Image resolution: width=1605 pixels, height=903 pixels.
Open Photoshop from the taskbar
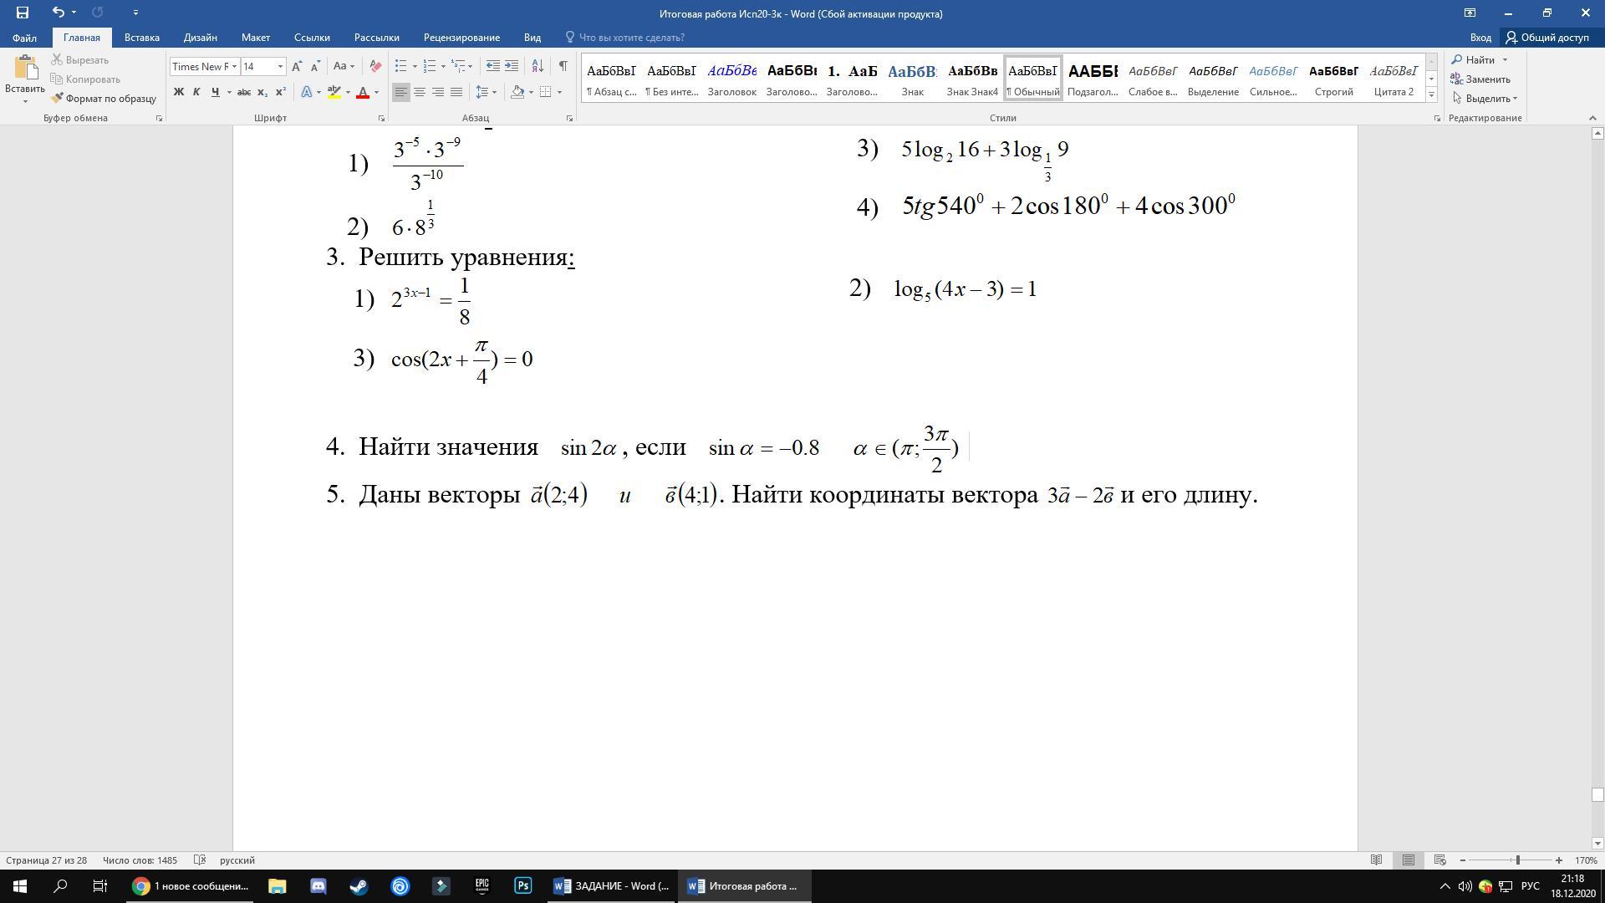click(522, 885)
